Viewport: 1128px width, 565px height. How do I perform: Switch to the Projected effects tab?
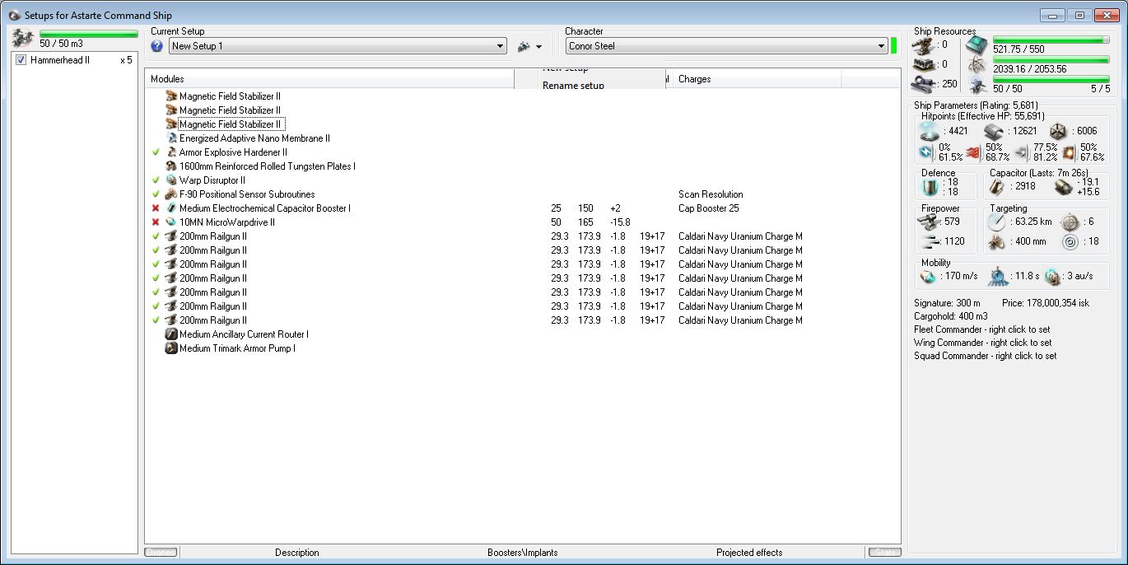coord(749,553)
